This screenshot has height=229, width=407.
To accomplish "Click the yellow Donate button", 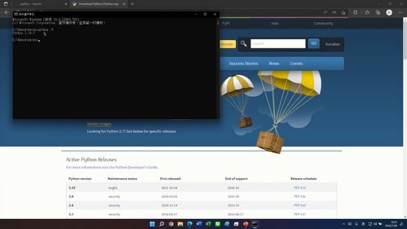I will click(x=227, y=44).
